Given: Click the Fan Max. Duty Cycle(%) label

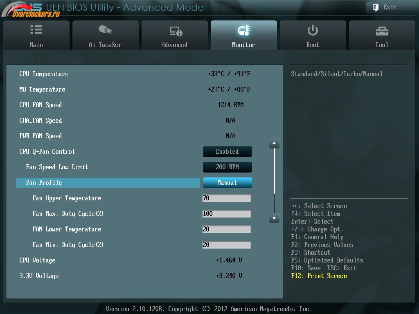Looking at the screenshot, I should pos(68,214).
